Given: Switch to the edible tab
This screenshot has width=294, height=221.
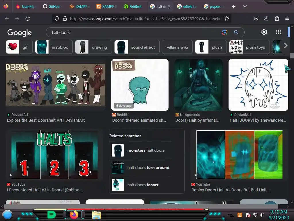Looking at the screenshot, I should (187, 7).
